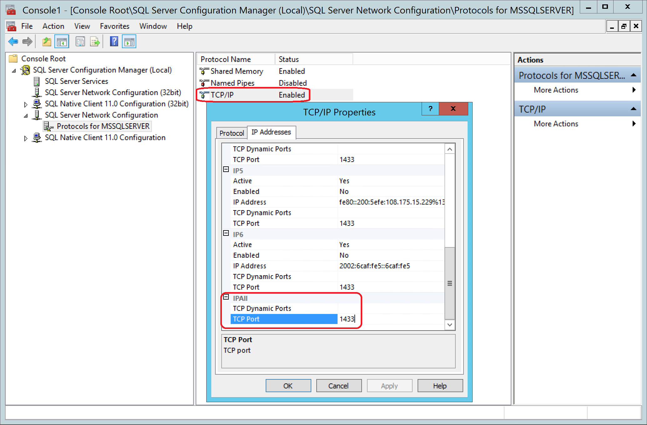
Task: Click the Back navigation arrow
Action: [13, 41]
